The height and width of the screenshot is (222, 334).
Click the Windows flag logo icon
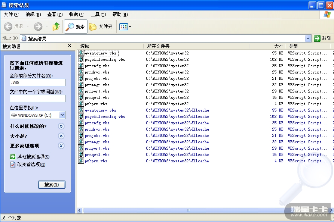tap(327, 15)
